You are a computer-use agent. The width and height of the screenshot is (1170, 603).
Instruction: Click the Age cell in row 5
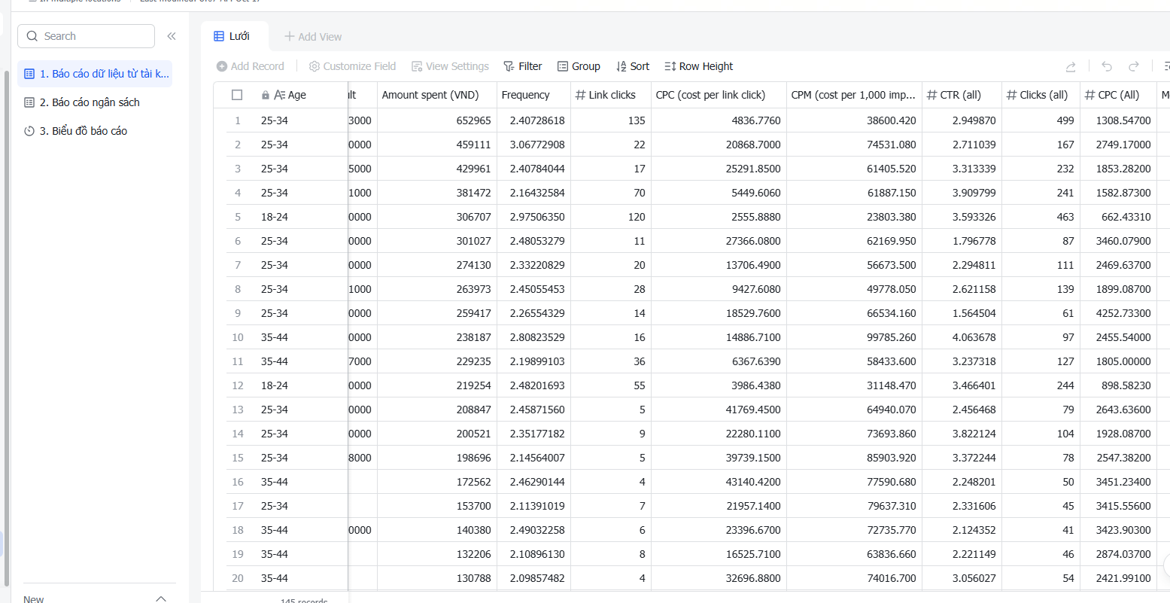pos(301,217)
